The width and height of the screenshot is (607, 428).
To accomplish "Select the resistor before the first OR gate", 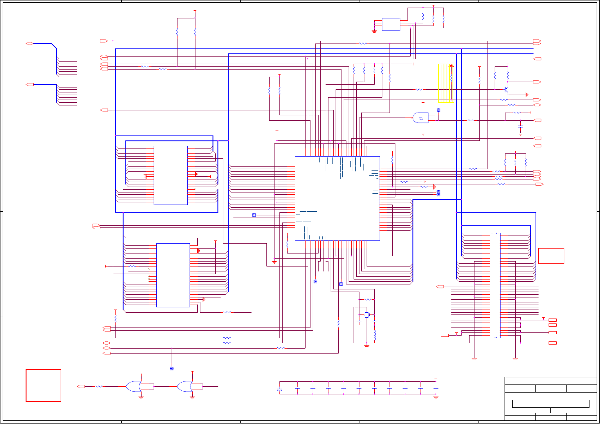I will 99,386.
